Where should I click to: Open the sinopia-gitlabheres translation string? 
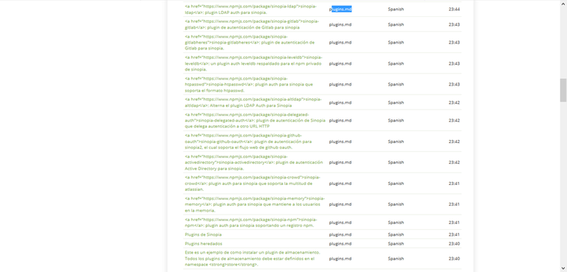[250, 42]
